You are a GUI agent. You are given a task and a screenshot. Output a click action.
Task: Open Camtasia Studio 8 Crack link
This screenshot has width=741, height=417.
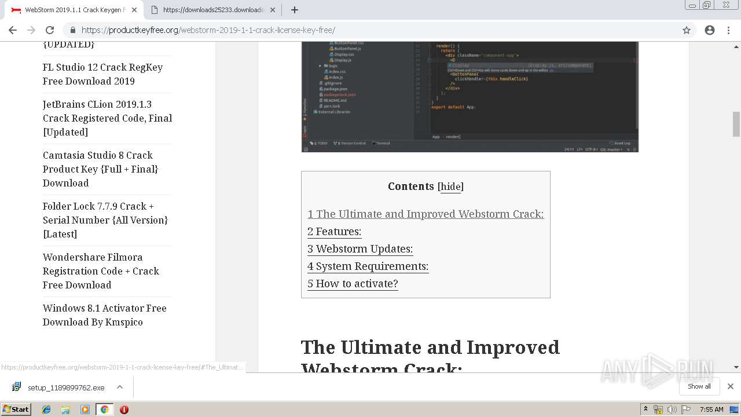point(100,169)
